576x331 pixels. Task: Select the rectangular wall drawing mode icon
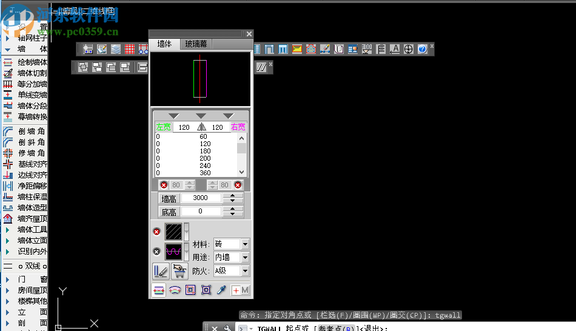click(190, 290)
